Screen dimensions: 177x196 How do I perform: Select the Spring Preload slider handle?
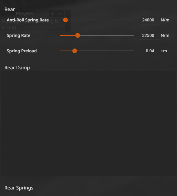click(x=75, y=51)
